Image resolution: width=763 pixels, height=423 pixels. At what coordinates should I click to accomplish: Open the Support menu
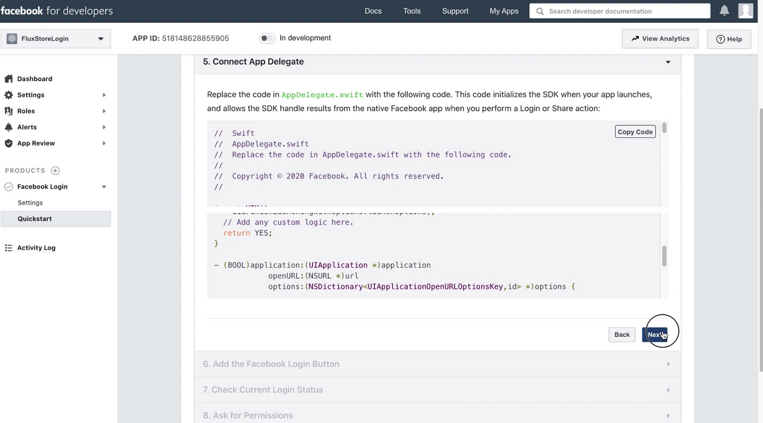[455, 11]
